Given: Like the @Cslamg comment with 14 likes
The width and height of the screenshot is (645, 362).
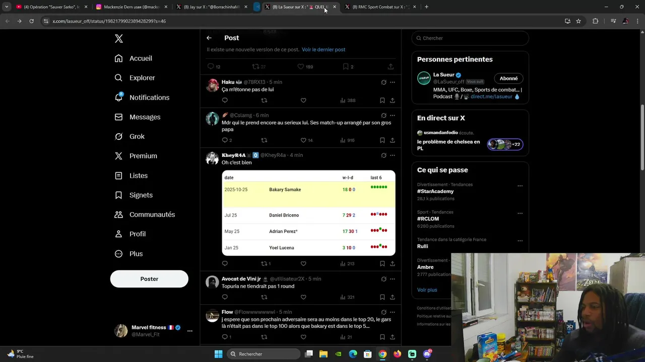Looking at the screenshot, I should [303, 140].
